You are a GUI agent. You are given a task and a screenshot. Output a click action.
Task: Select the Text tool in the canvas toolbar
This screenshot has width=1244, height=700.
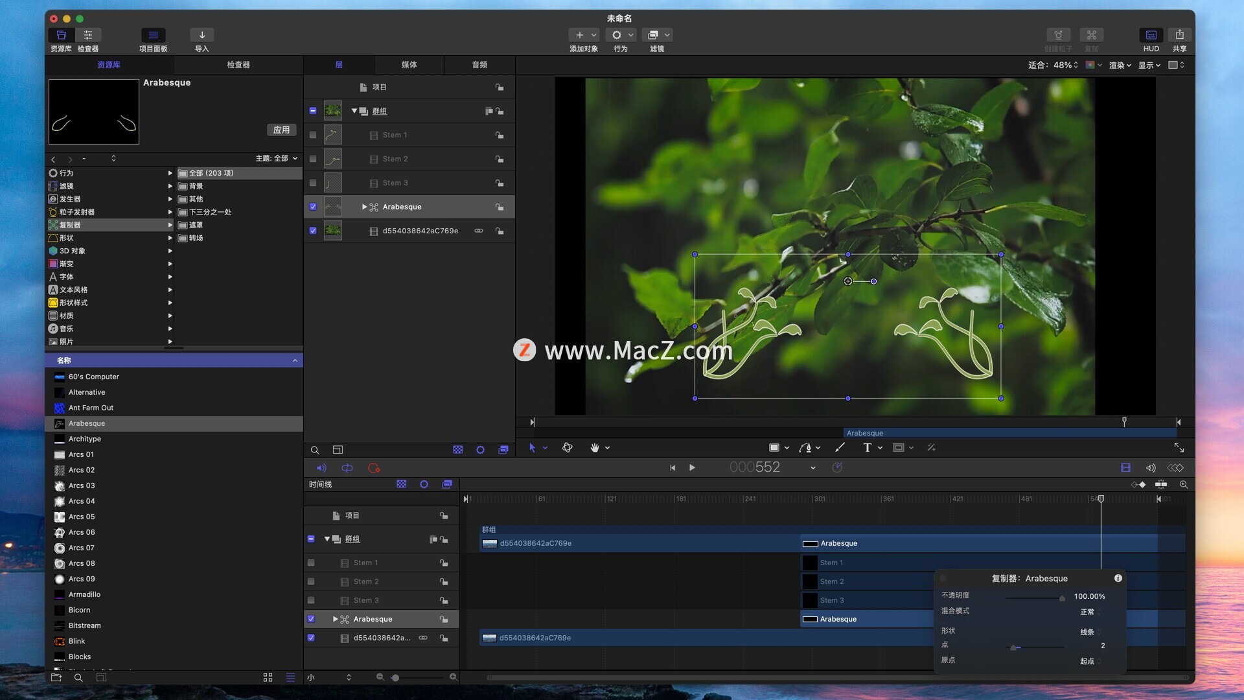coord(867,448)
